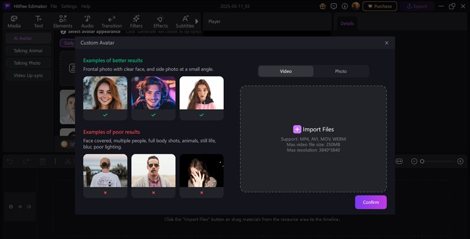Open the Subtitles tool icon

185,19
